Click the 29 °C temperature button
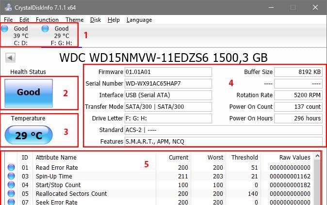The height and width of the screenshot is (205, 327). [x=29, y=135]
